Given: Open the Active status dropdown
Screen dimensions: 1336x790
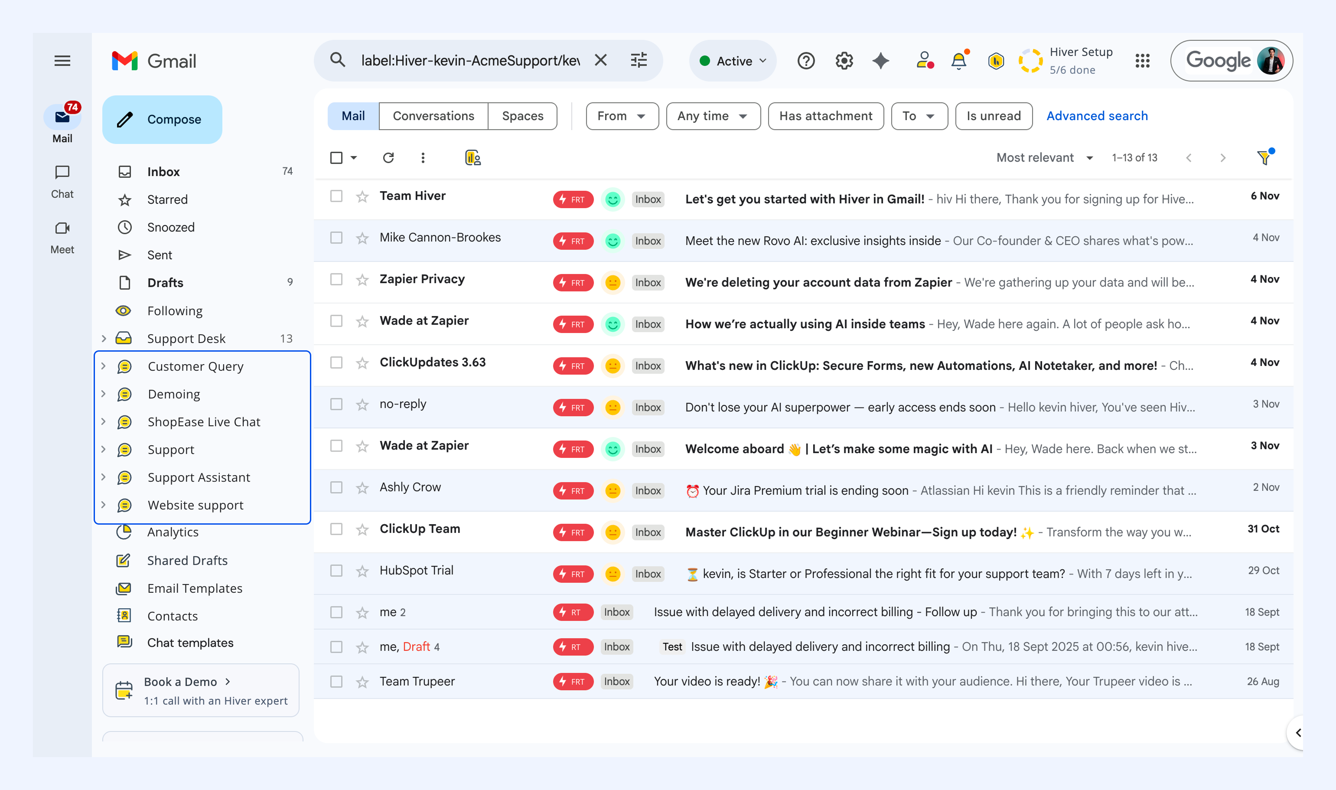Looking at the screenshot, I should coord(733,61).
